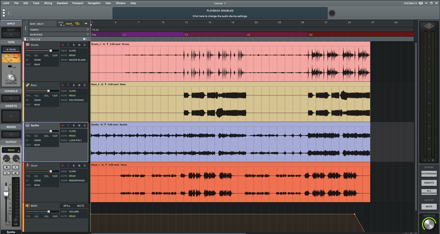Toggle sidebar panel icon in top-left toolbar
Viewport: 440px width, 234px height.
[9, 13]
